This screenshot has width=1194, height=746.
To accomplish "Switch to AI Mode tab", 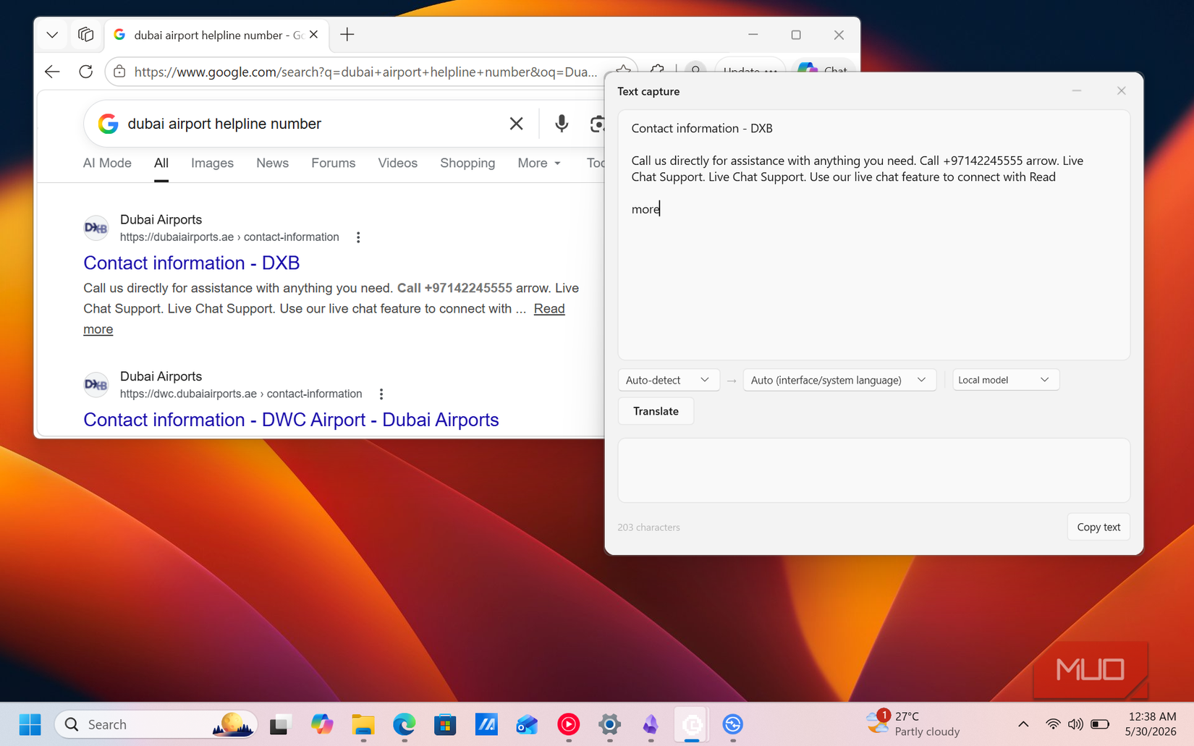I will (107, 163).
